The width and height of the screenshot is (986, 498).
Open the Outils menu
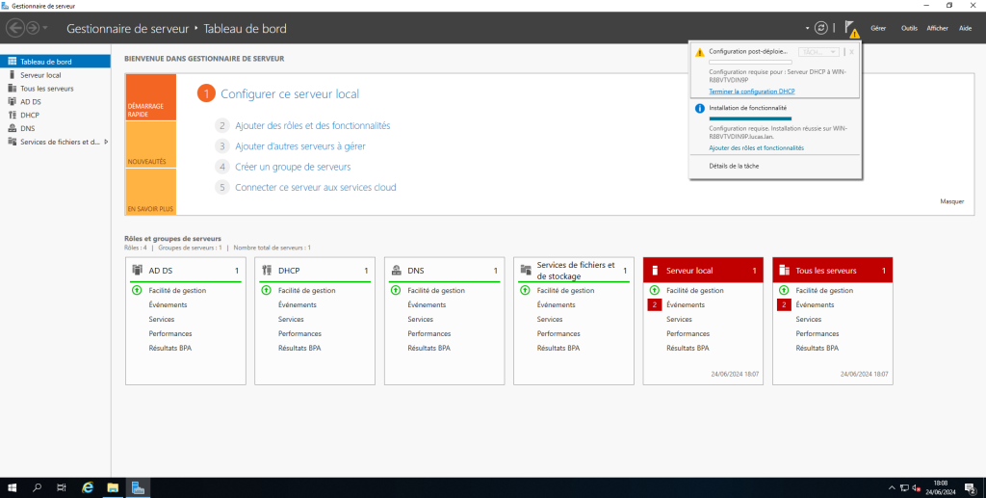(x=909, y=29)
